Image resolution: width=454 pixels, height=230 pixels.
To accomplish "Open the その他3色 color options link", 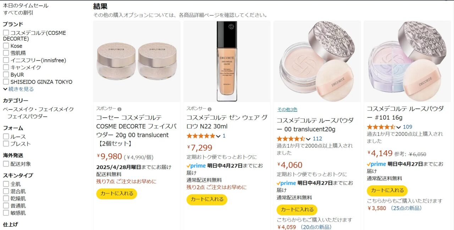I will tap(287, 110).
